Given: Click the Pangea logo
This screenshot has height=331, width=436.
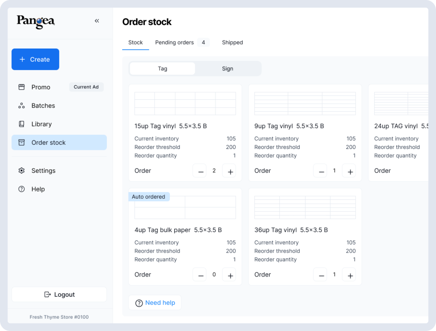Looking at the screenshot, I should (x=36, y=21).
